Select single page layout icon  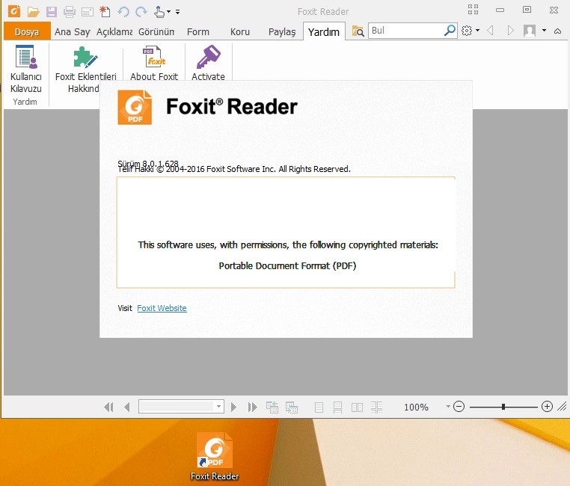click(x=319, y=407)
